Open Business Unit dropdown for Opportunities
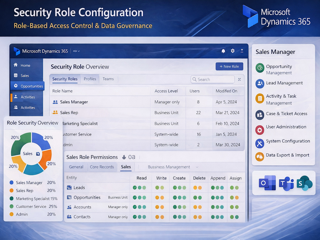The width and height of the screenshot is (320, 240). tap(118, 197)
